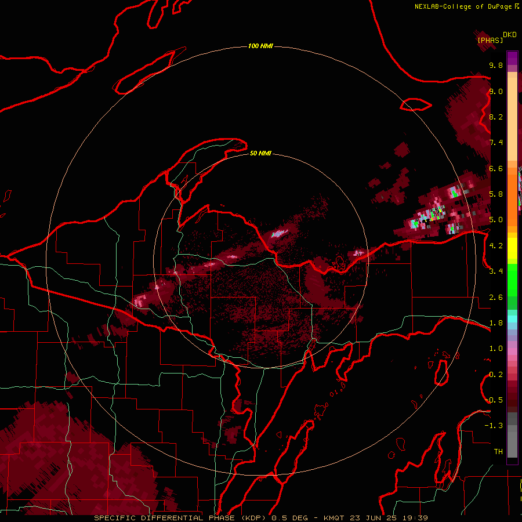Click the 4.2 legend value
This screenshot has height=522, width=522.
tap(496, 246)
